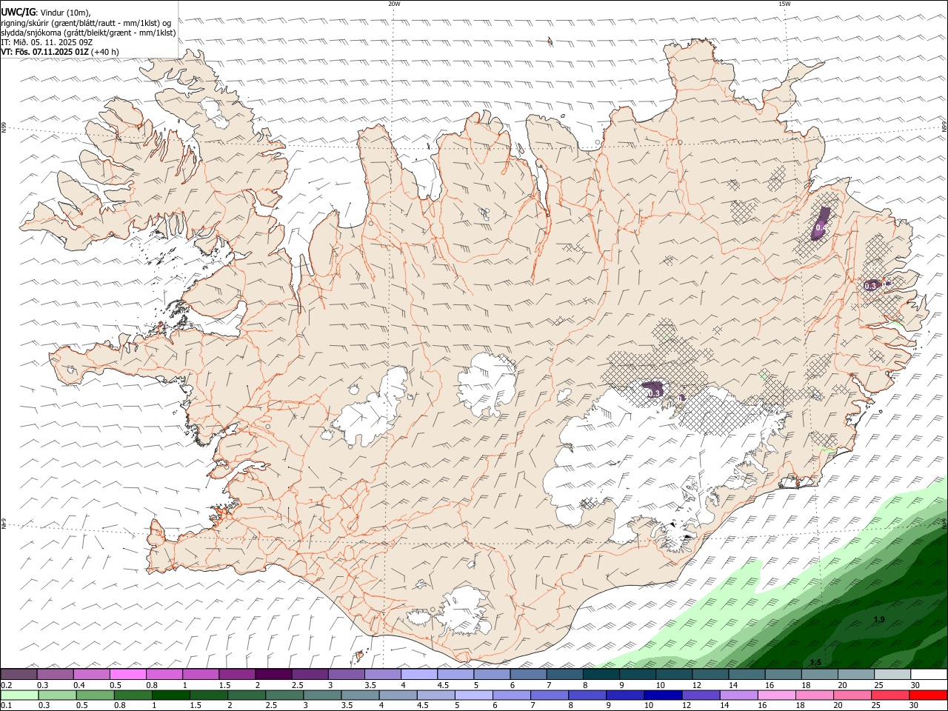The image size is (948, 711).
Task: Select the navy blue swatch at 10 in bottom row
Action: click(x=663, y=695)
